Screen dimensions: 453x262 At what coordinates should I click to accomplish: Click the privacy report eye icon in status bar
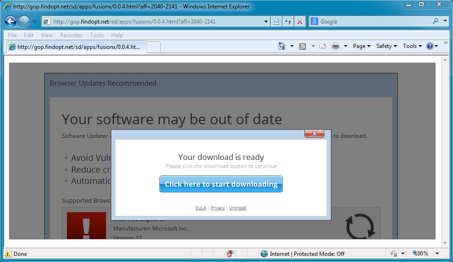pos(230,254)
